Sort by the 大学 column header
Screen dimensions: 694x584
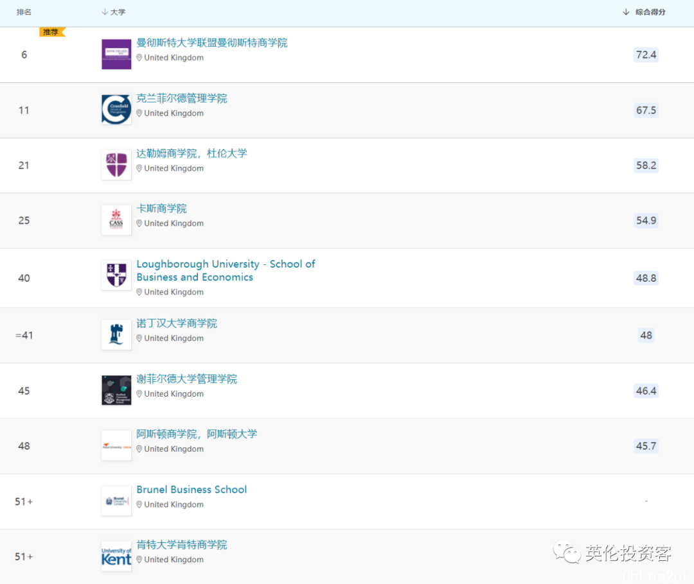(x=114, y=12)
